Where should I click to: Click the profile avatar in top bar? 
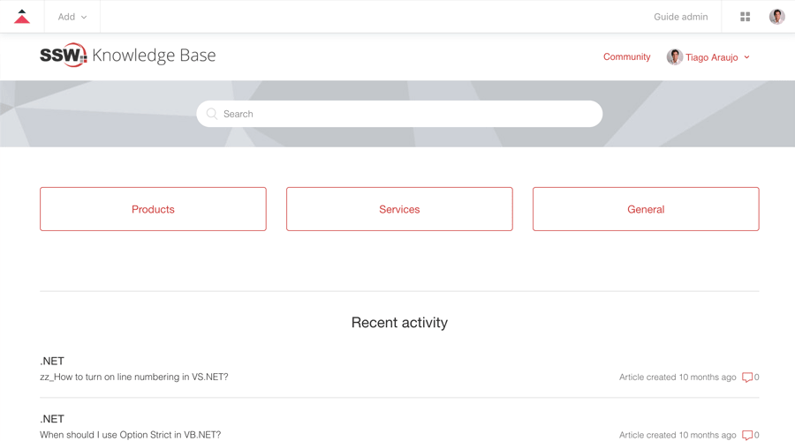point(776,17)
